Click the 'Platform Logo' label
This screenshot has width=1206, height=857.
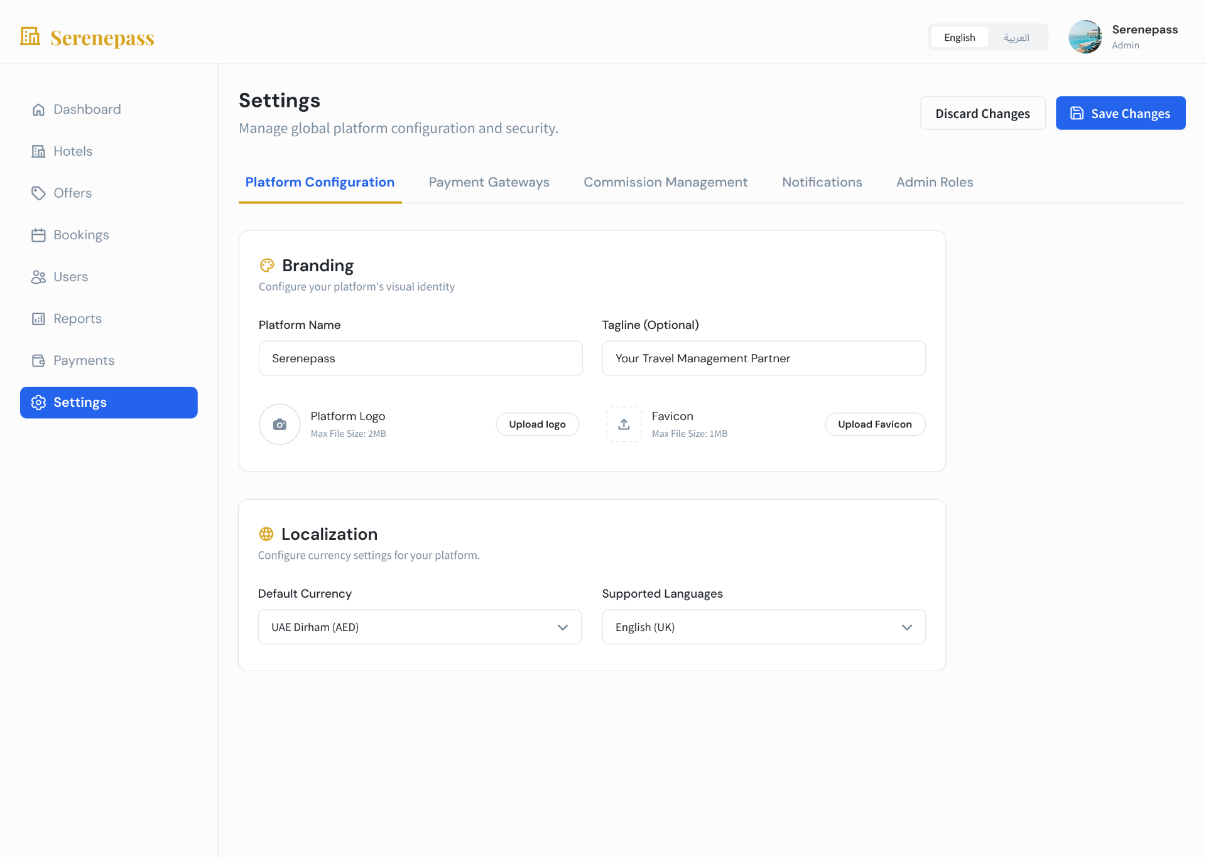coord(347,416)
